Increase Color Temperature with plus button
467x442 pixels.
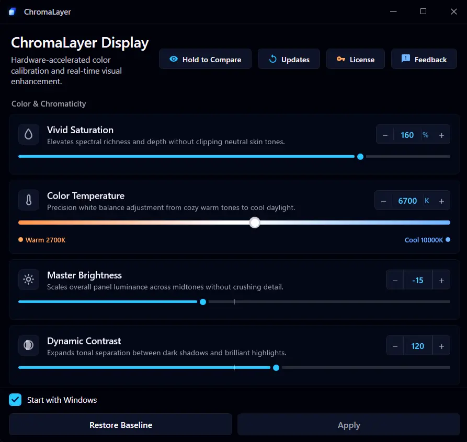(441, 201)
